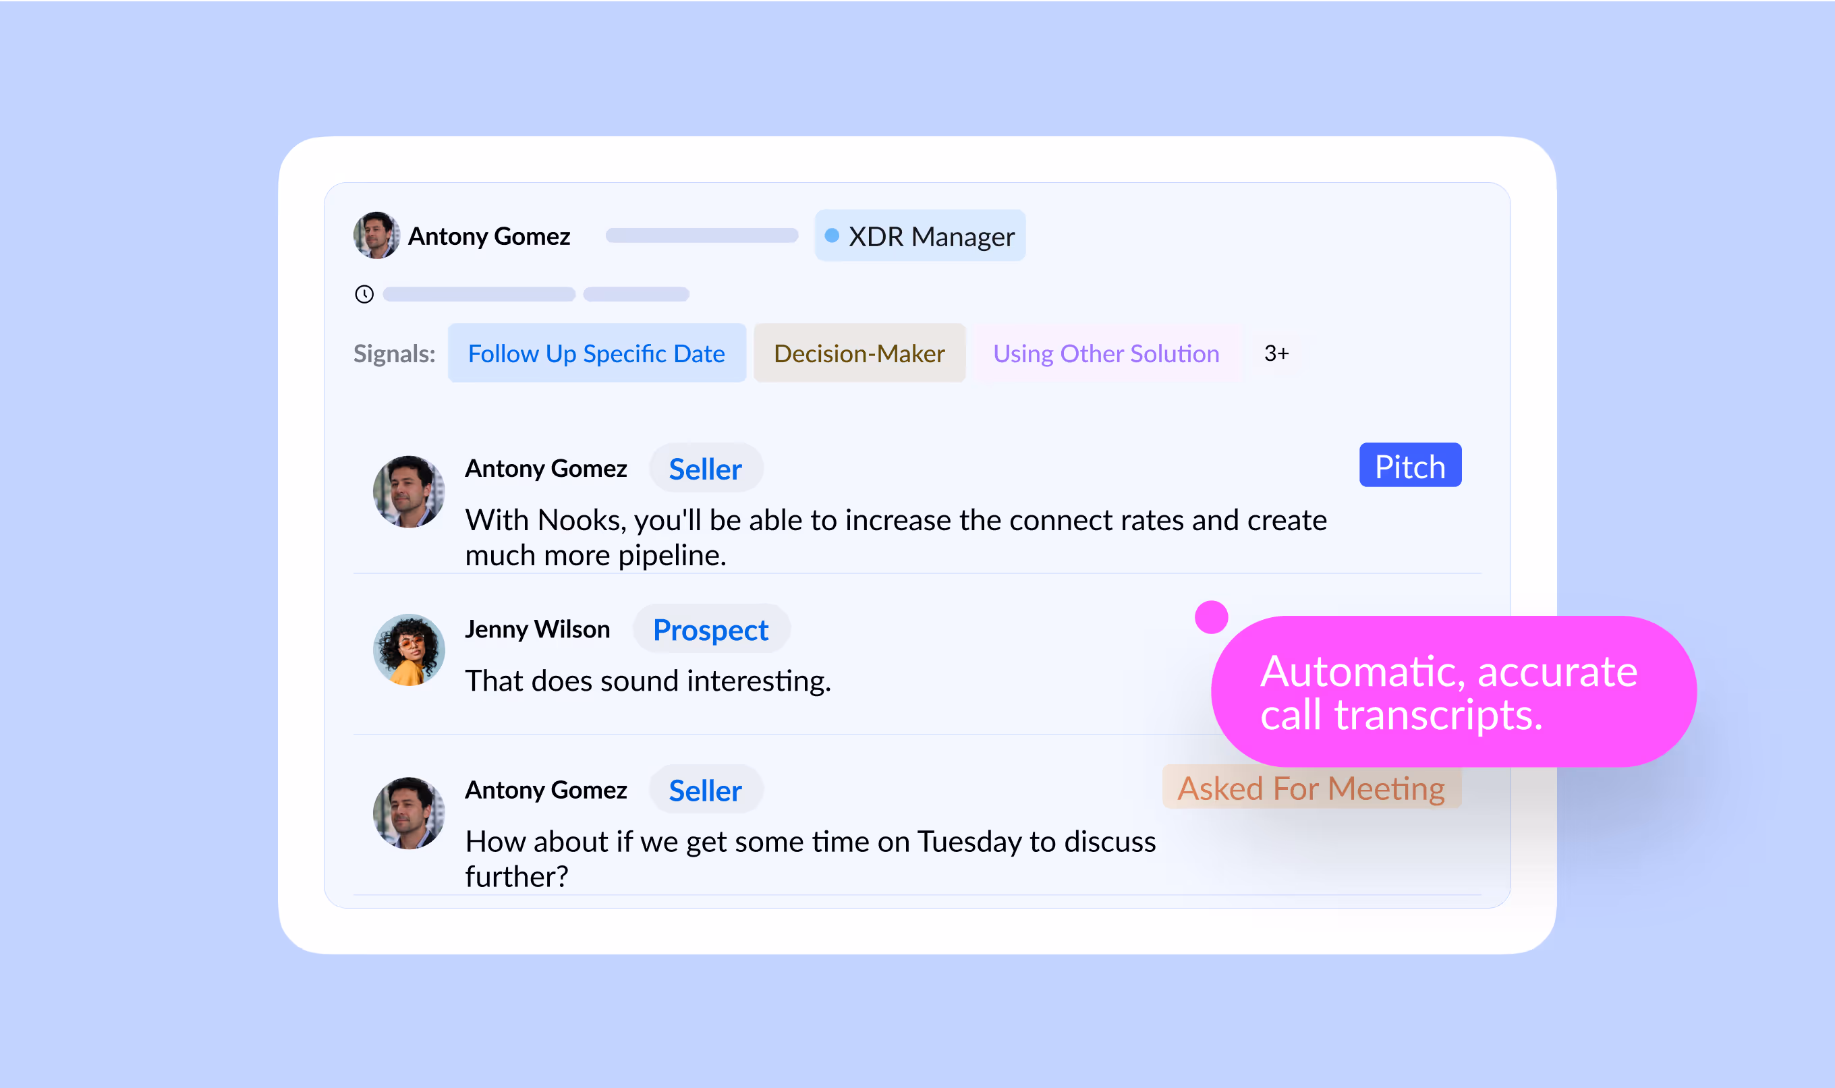Select the Using Other Solution signal
Image resolution: width=1835 pixels, height=1088 pixels.
(1106, 353)
